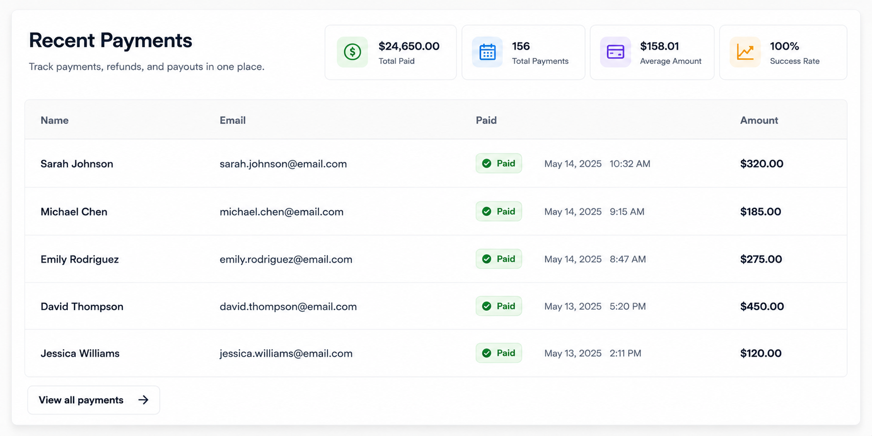This screenshot has height=436, width=872.
Task: Click emily.rodriguez@email.com
Action: (286, 260)
